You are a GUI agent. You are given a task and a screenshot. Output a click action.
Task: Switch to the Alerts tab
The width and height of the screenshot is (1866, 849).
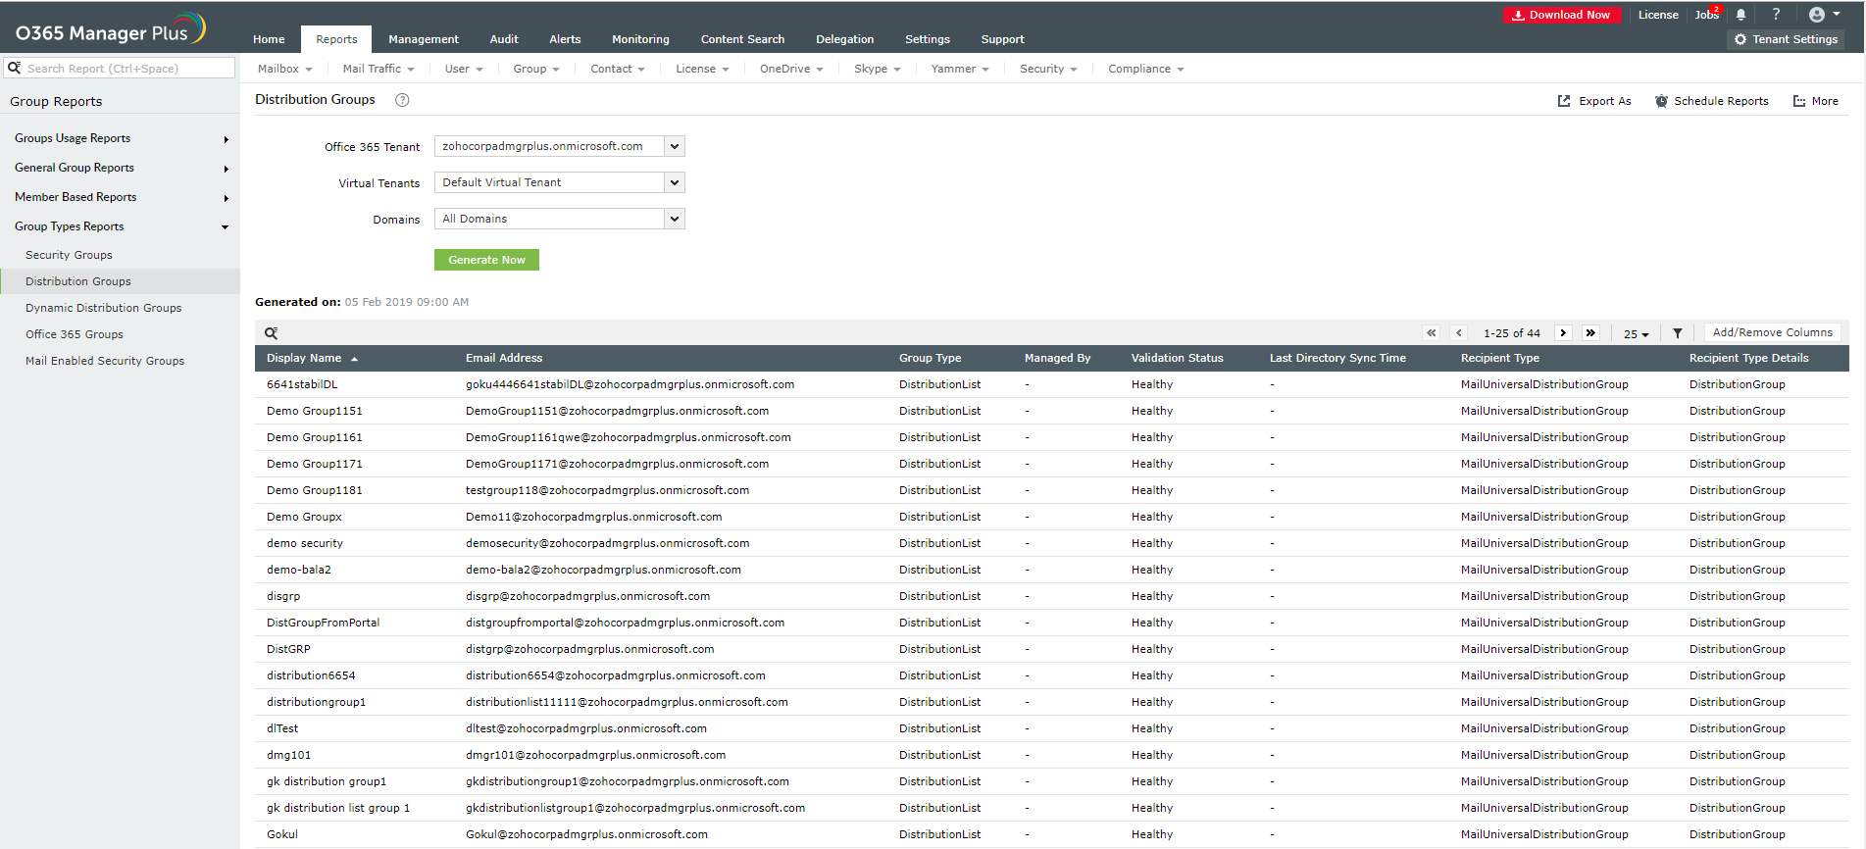[565, 39]
